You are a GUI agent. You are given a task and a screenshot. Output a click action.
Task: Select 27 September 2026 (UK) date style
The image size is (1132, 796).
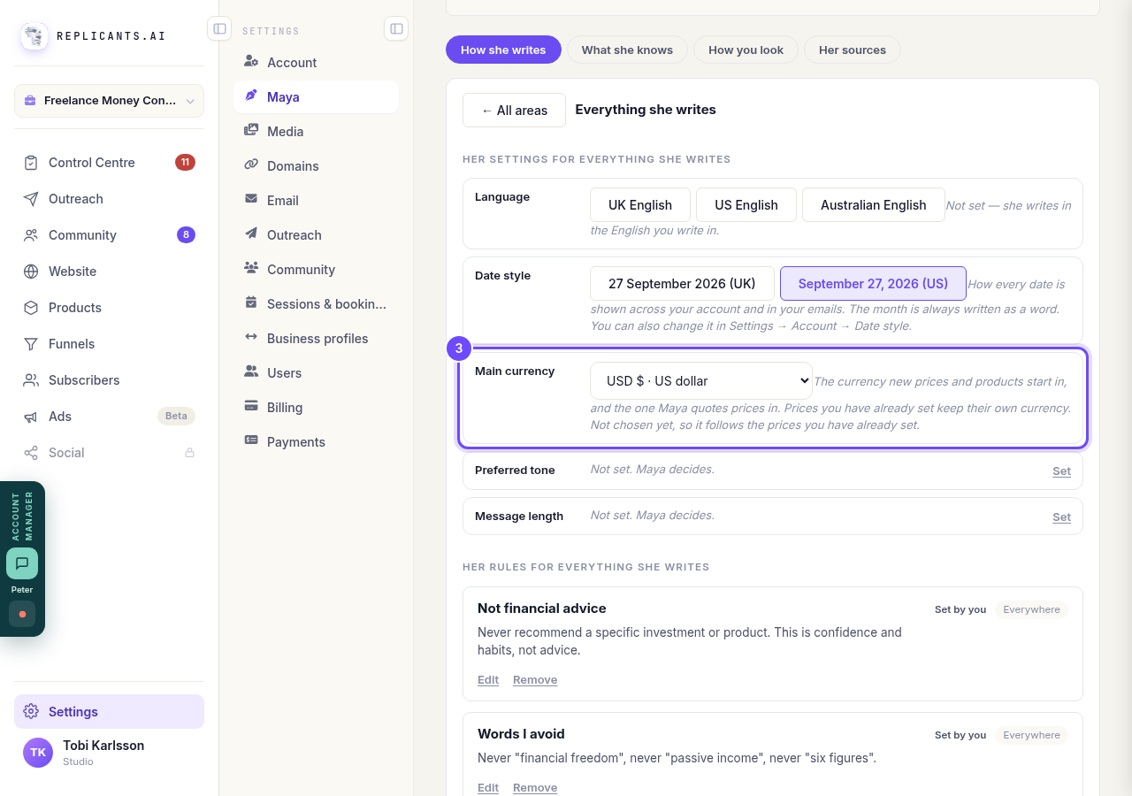682,284
